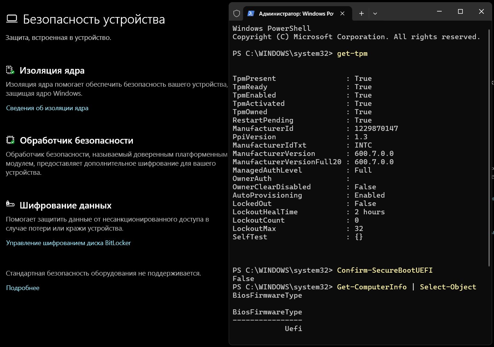Image resolution: width=494 pixels, height=347 pixels.
Task: Open the Сведения об изоляции ядра link
Action: coord(47,108)
